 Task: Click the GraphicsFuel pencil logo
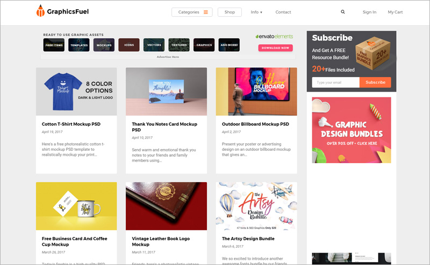point(40,11)
